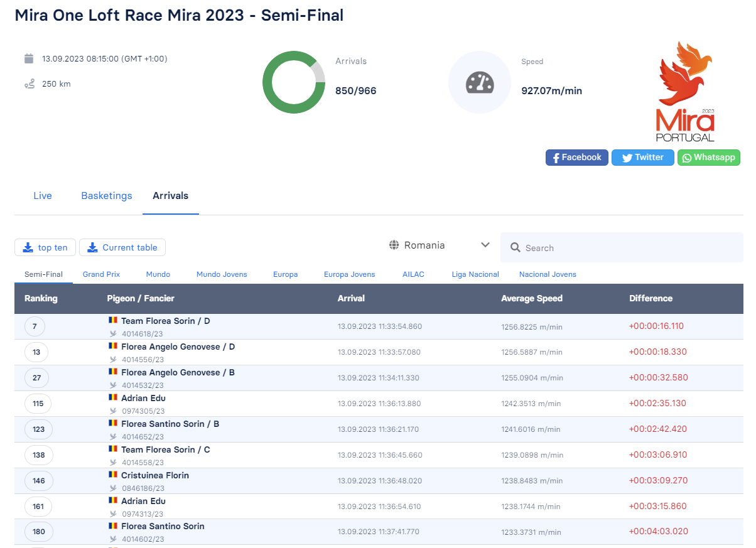Click the Difference column header

pyautogui.click(x=651, y=298)
